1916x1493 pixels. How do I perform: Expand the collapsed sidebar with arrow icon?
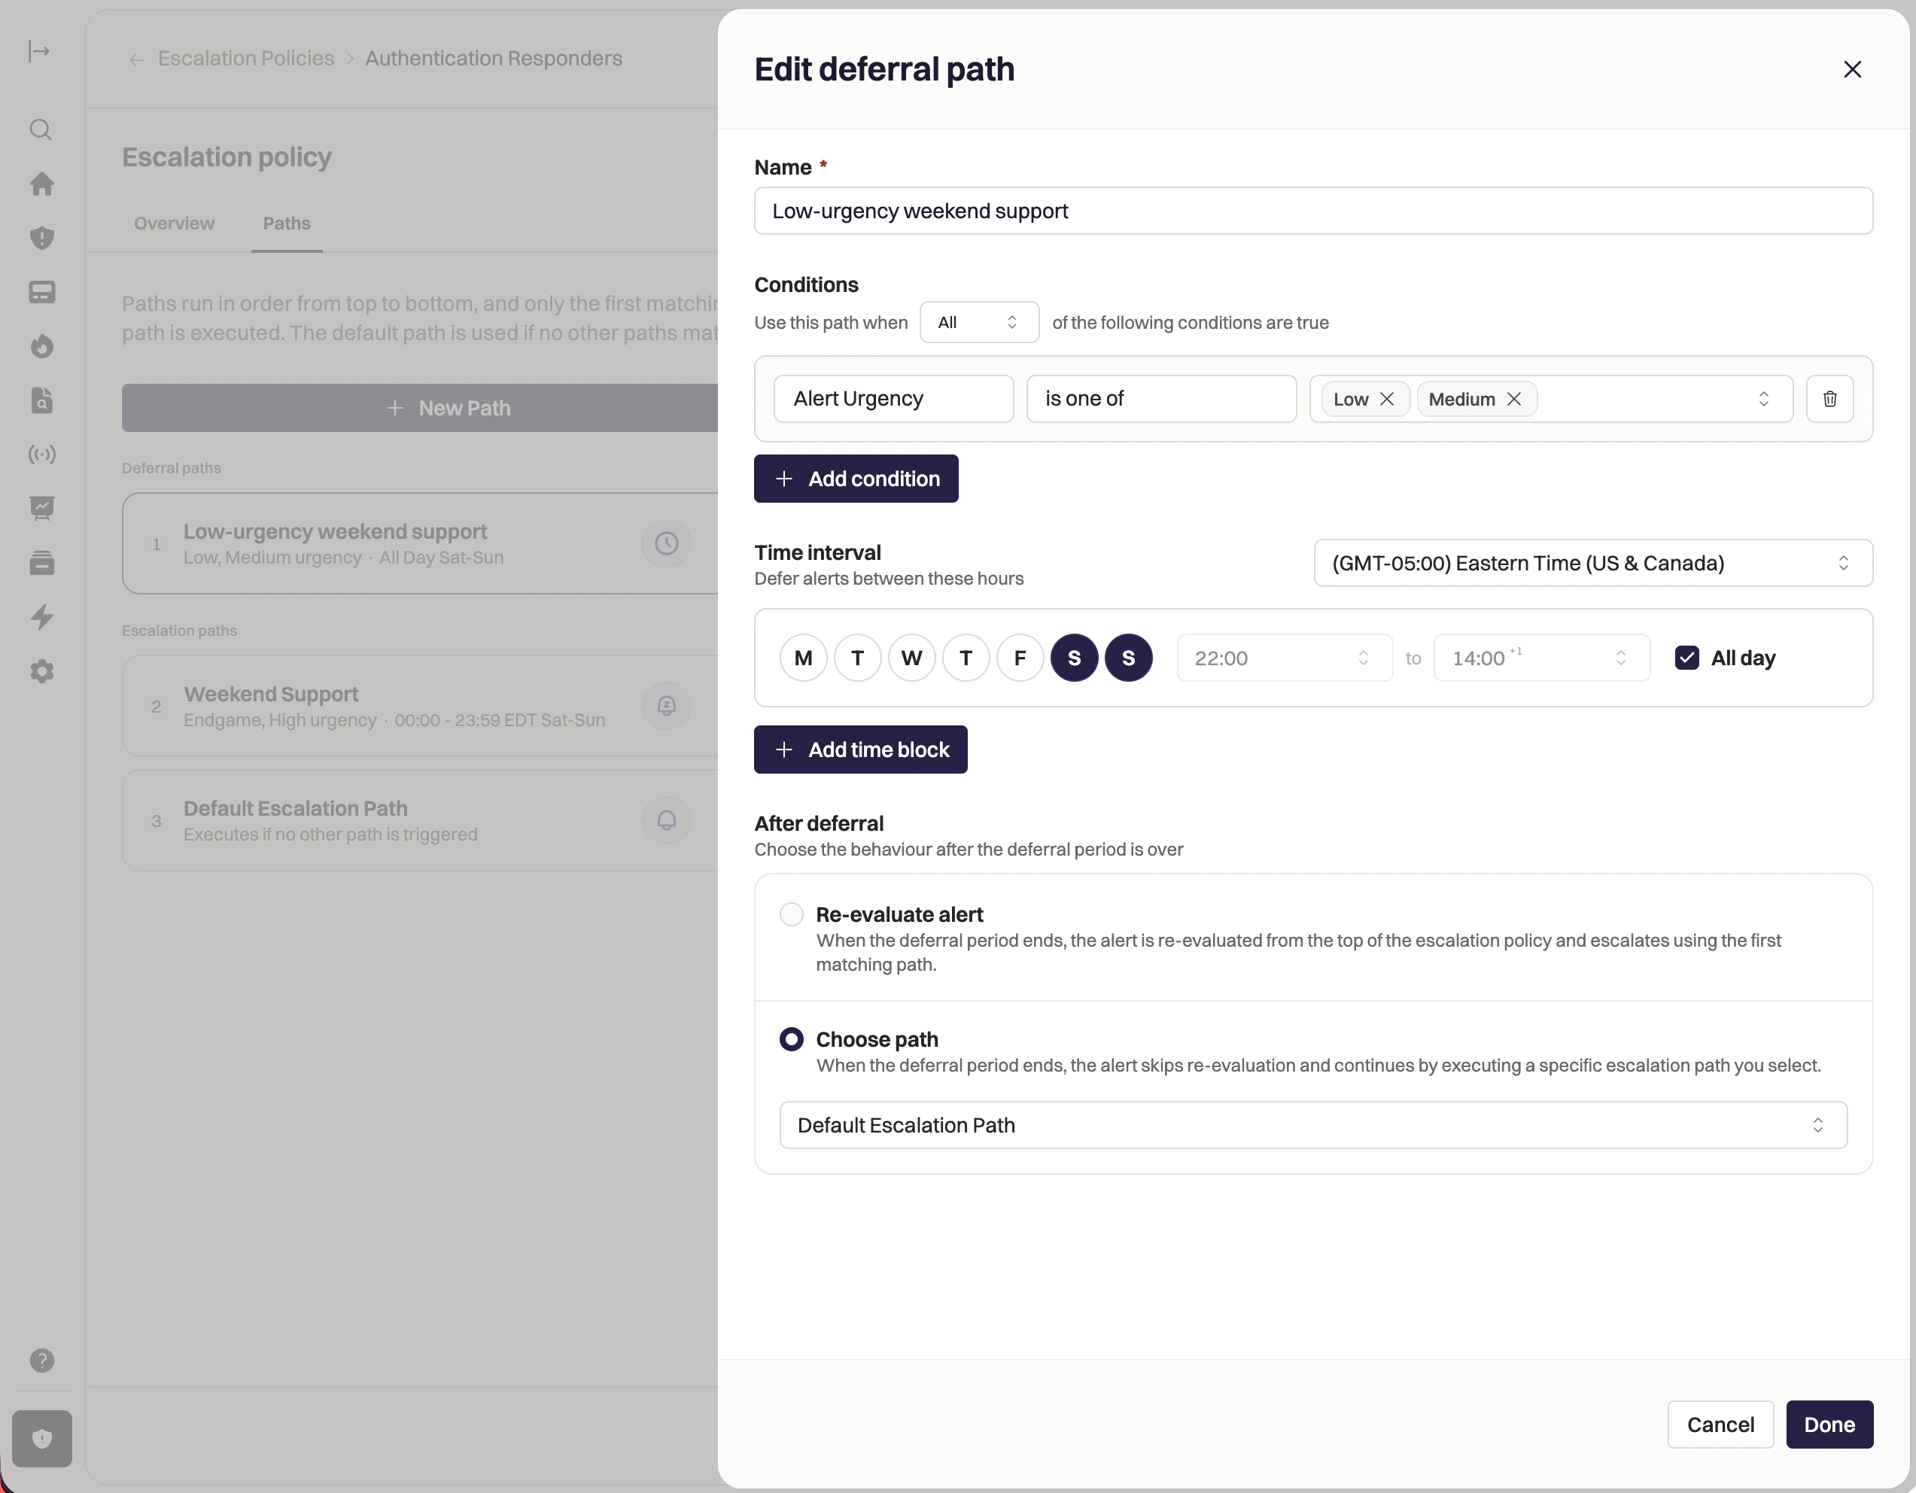39,52
